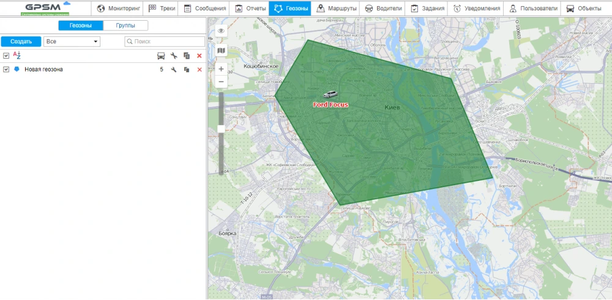Click the Поиск search field
This screenshot has width=612, height=300.
tap(164, 42)
